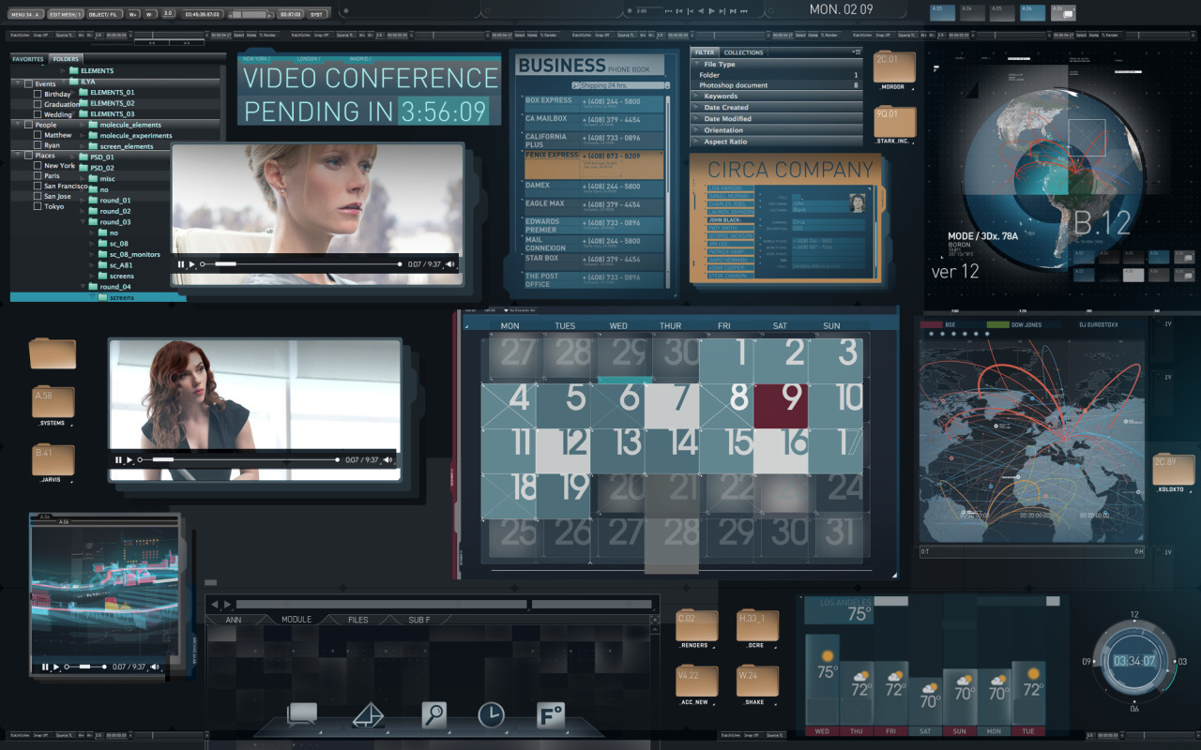This screenshot has height=750, width=1201.
Task: Open the Filter panel options menu icon
Action: 856,52
